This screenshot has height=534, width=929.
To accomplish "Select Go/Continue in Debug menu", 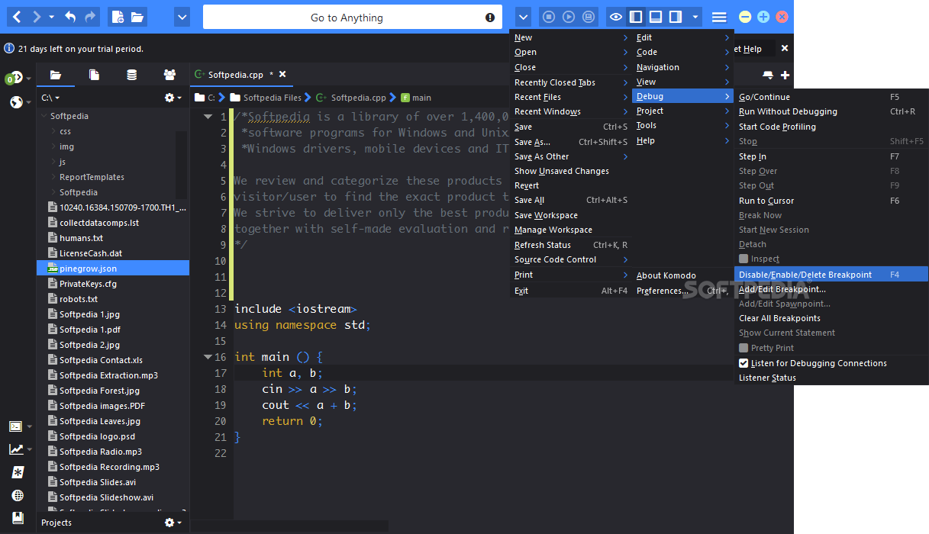I will (831, 97).
